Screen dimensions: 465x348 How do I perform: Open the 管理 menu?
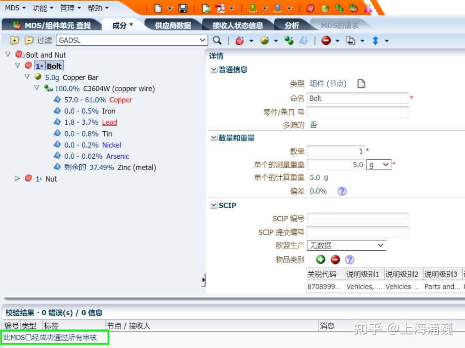click(x=68, y=7)
